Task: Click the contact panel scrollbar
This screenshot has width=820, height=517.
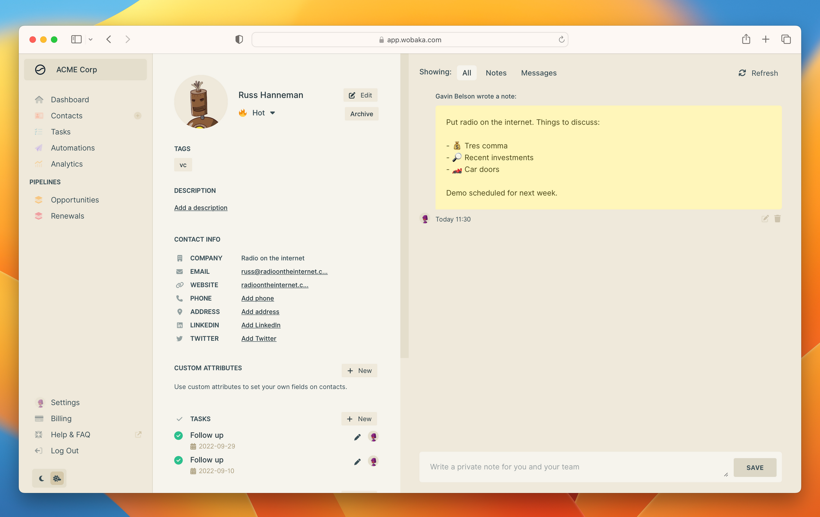Action: click(404, 206)
